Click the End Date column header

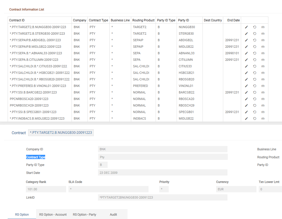point(233,20)
